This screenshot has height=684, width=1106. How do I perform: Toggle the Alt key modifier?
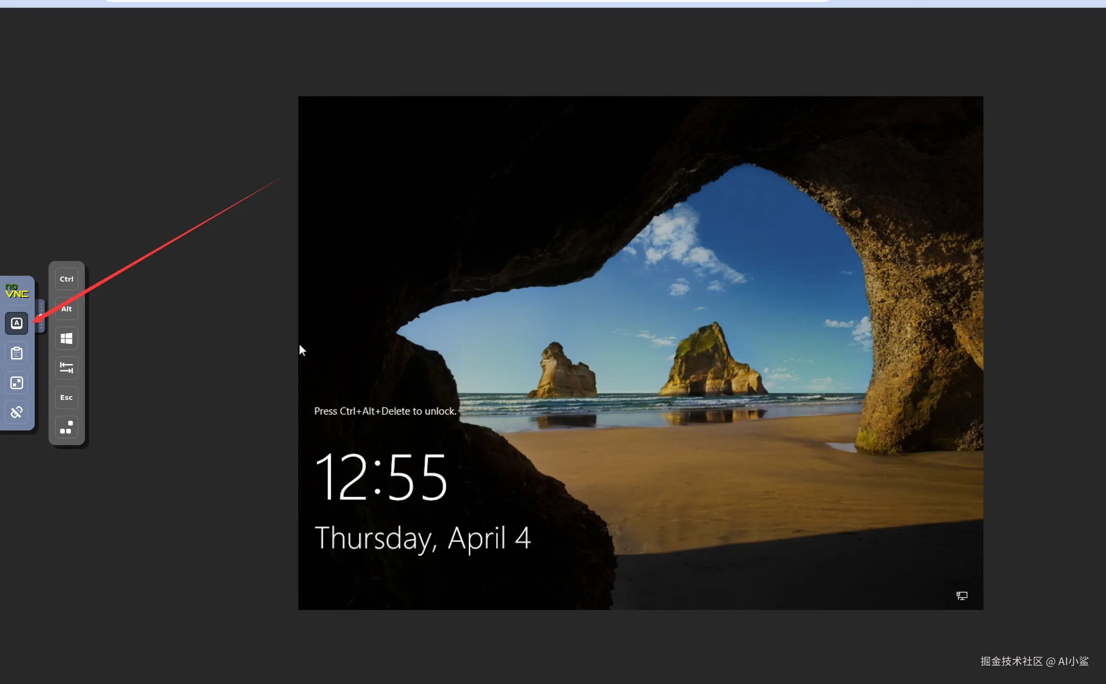67,309
